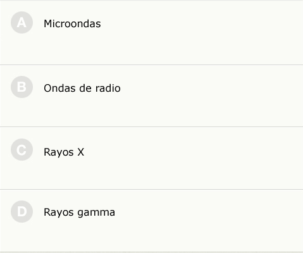Click the word gamma in option D
Image resolution: width=303 pixels, height=253 pixels.
pyautogui.click(x=96, y=213)
